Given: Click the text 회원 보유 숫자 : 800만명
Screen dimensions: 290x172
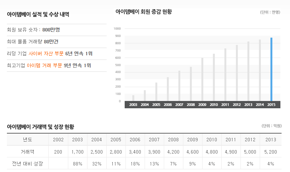Looking at the screenshot, I should point(33,30).
